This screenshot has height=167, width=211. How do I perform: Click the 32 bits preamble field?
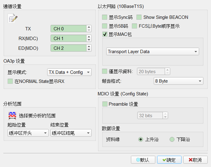pyautogui.click(x=150, y=115)
